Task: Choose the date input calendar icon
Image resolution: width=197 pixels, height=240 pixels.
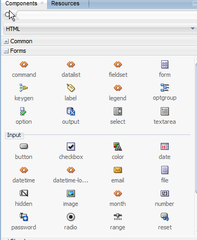Action: 164,147
